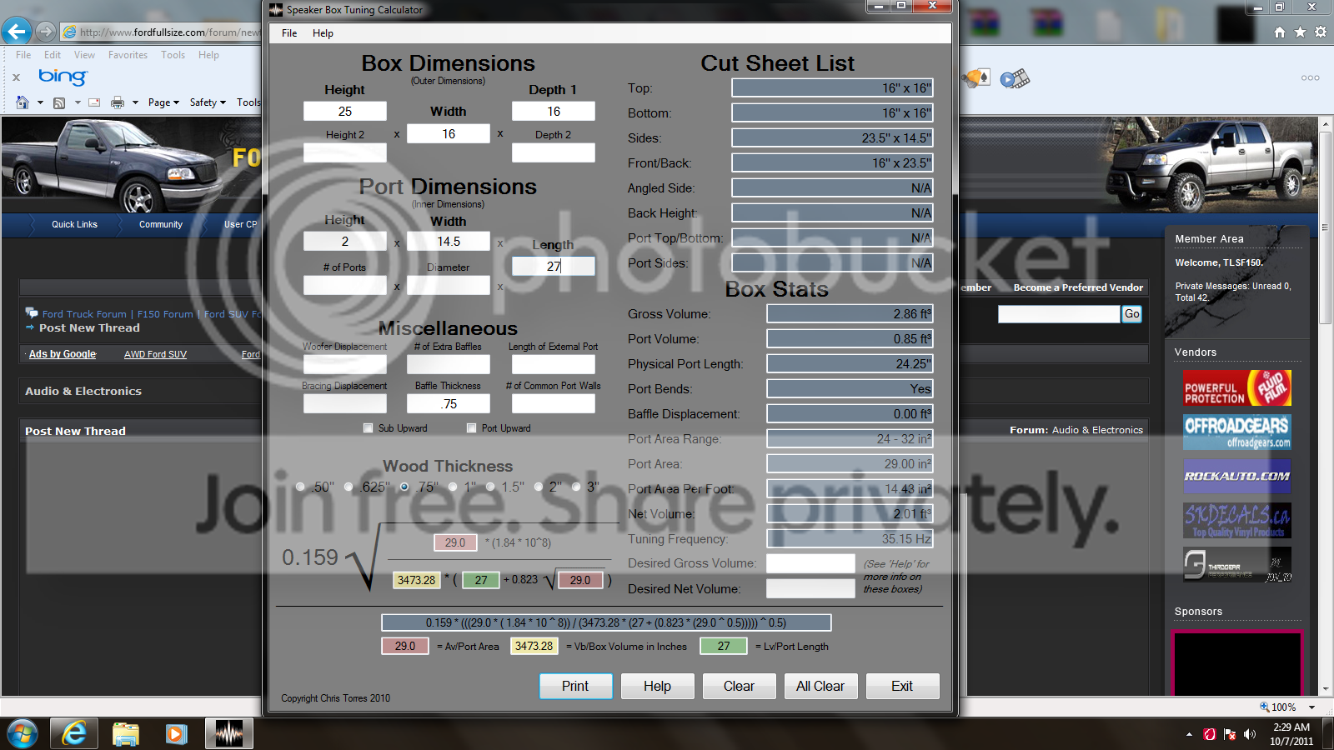Open the Page dropdown in IE
1334x750 pixels.
pos(163,102)
